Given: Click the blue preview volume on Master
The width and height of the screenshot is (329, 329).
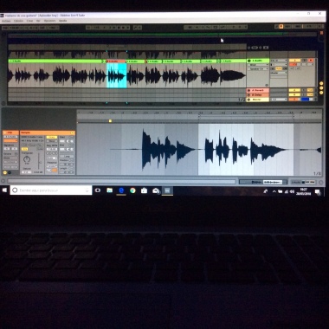Looking at the screenshot, I should click(306, 100).
